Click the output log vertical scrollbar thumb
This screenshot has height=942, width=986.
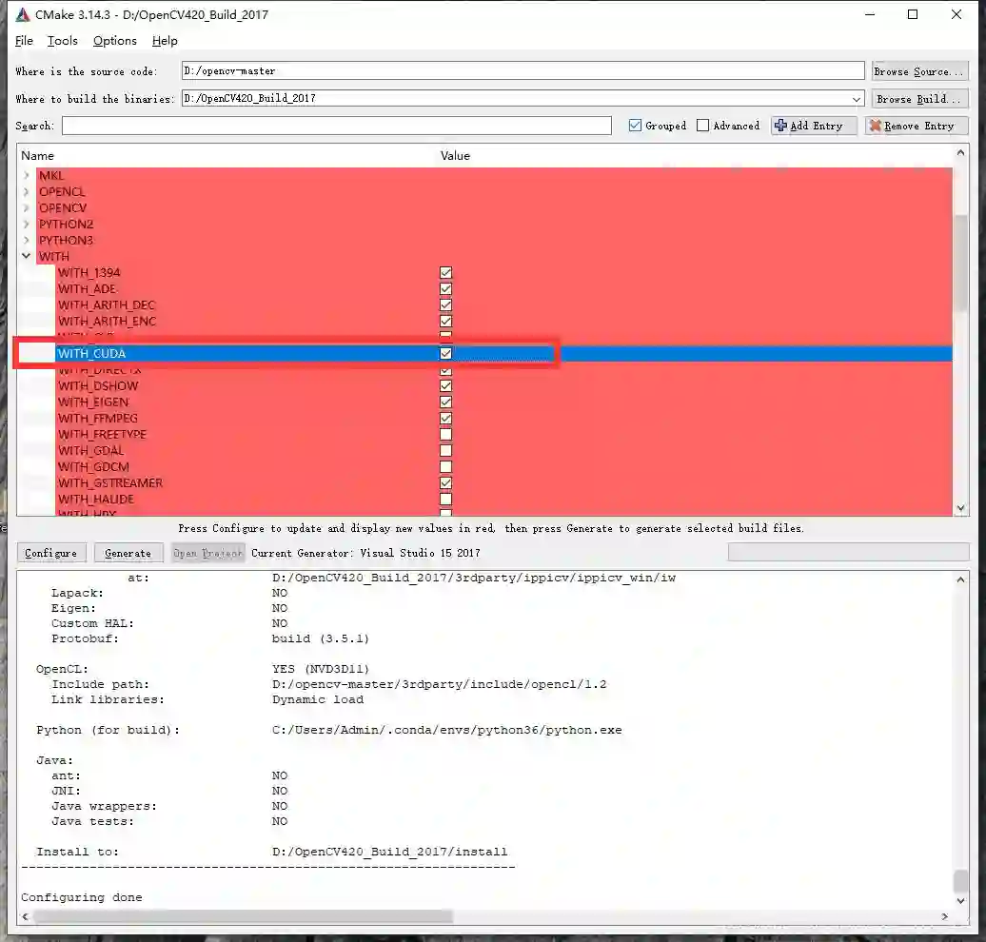click(960, 881)
